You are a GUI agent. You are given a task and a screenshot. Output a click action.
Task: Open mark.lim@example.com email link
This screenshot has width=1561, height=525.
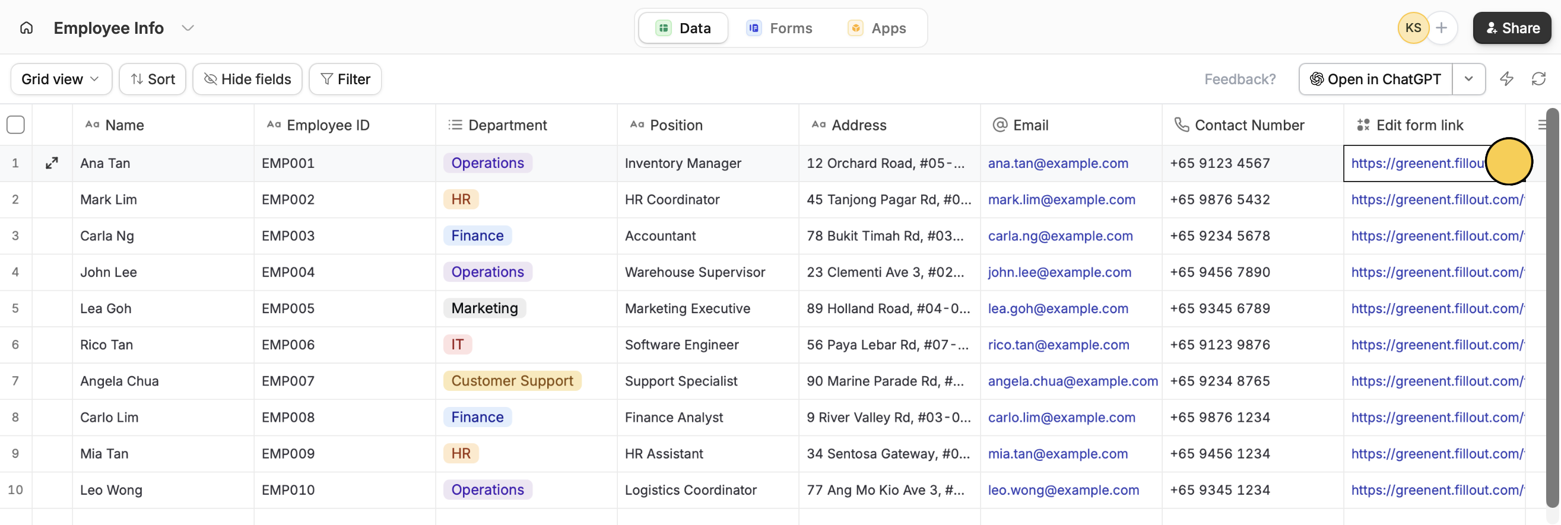tap(1061, 199)
